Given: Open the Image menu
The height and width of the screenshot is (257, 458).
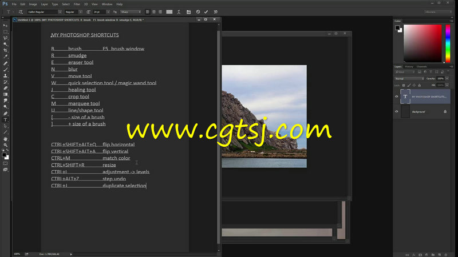Looking at the screenshot, I should 33,5.
